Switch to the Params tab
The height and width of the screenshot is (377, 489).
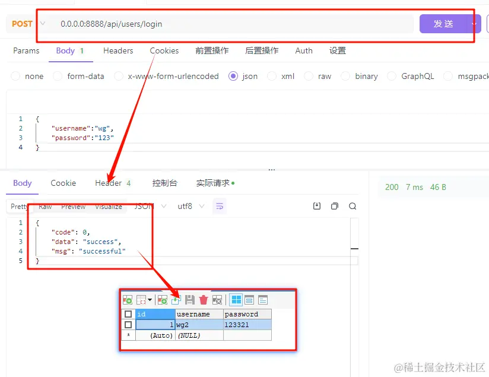(26, 50)
